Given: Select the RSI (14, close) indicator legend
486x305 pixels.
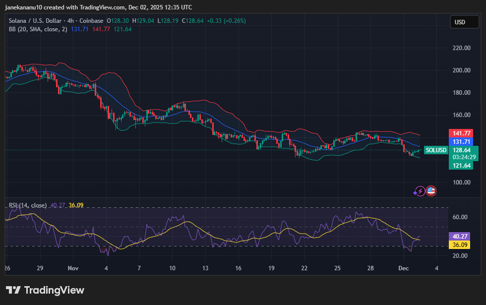Looking at the screenshot, I should click(x=28, y=205).
